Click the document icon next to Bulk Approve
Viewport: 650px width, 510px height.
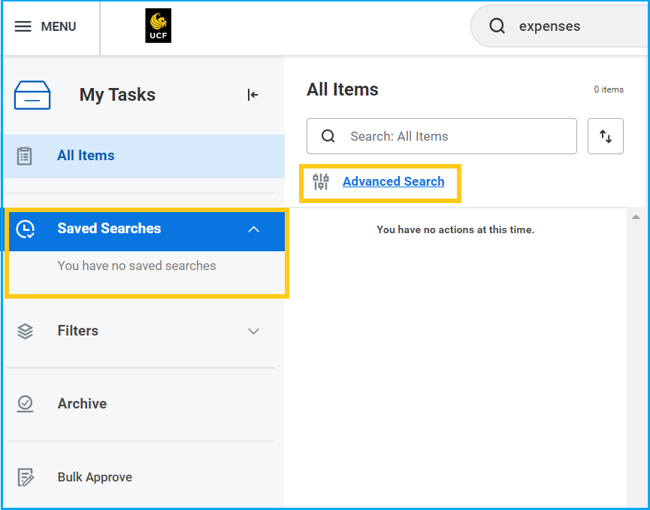pyautogui.click(x=25, y=477)
